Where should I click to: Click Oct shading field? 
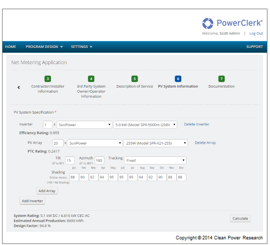tap(162, 177)
